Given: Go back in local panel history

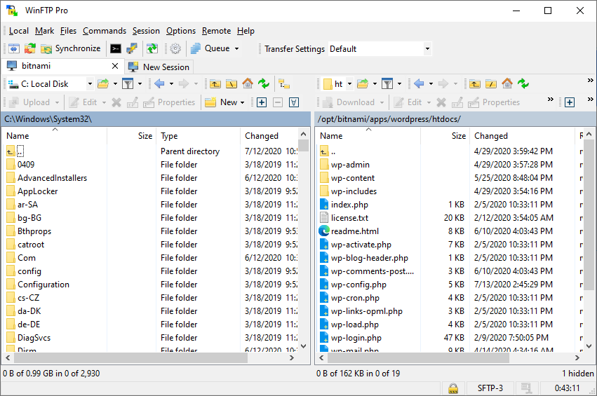Looking at the screenshot, I should 159,83.
